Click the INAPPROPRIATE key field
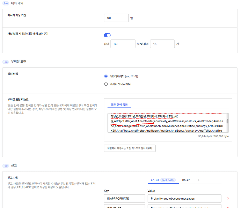The width and height of the screenshot is (241, 208). click(124, 199)
